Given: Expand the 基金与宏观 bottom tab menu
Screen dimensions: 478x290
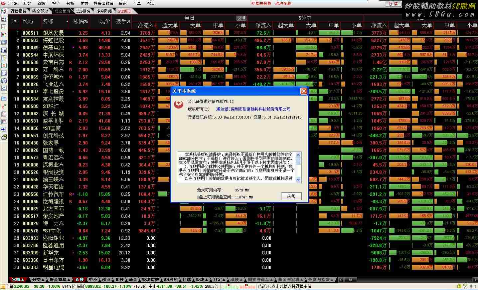Looking at the screenshot, I should tap(302, 280).
